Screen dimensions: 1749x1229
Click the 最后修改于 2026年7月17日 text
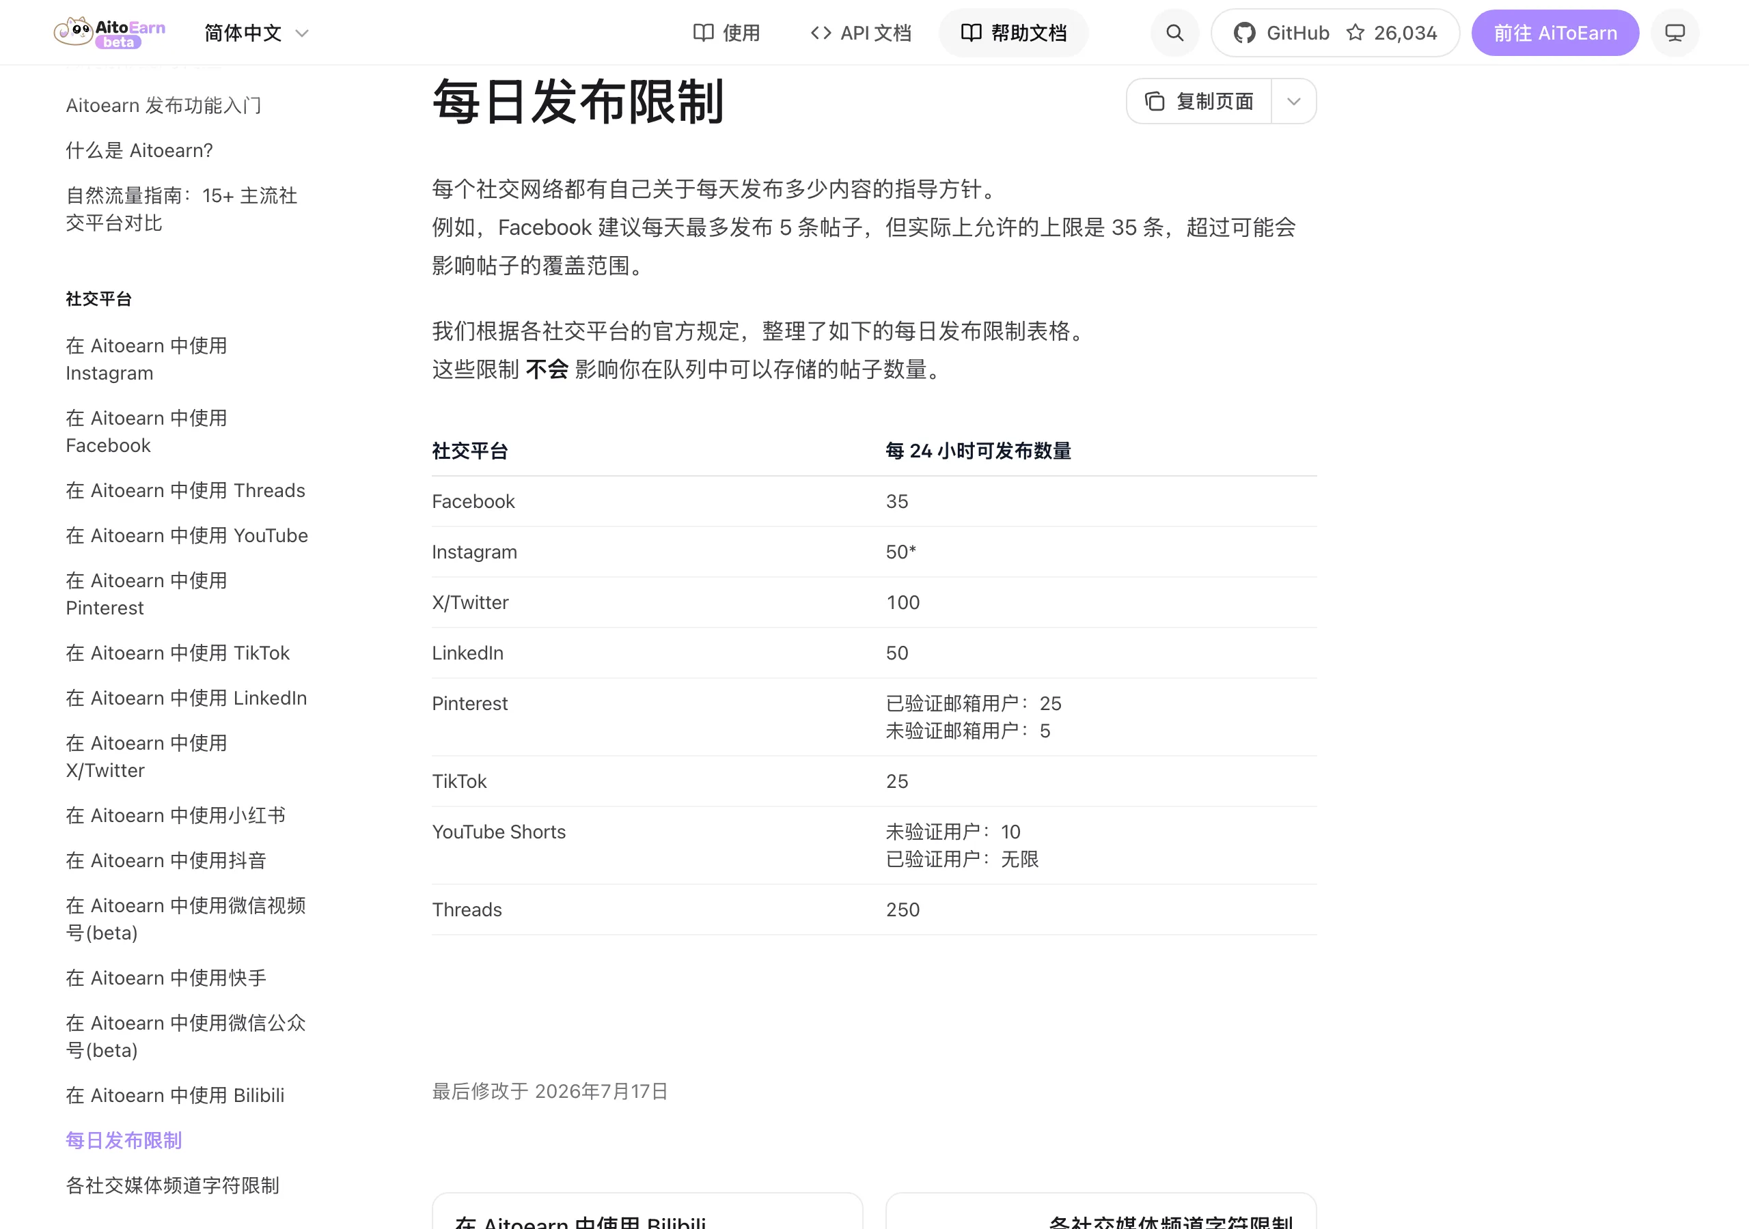(549, 1090)
